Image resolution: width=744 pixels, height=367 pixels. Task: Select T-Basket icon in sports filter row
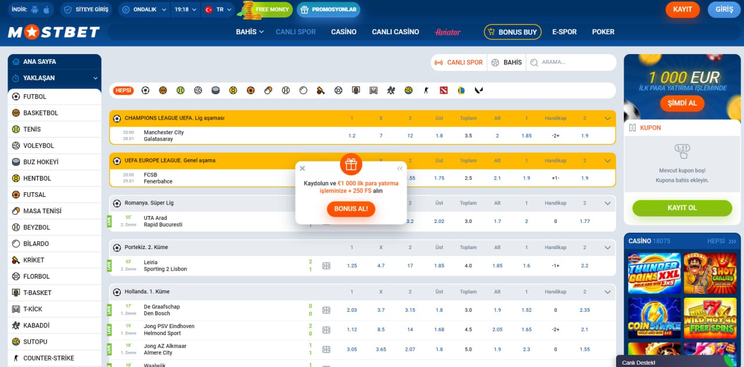[356, 91]
